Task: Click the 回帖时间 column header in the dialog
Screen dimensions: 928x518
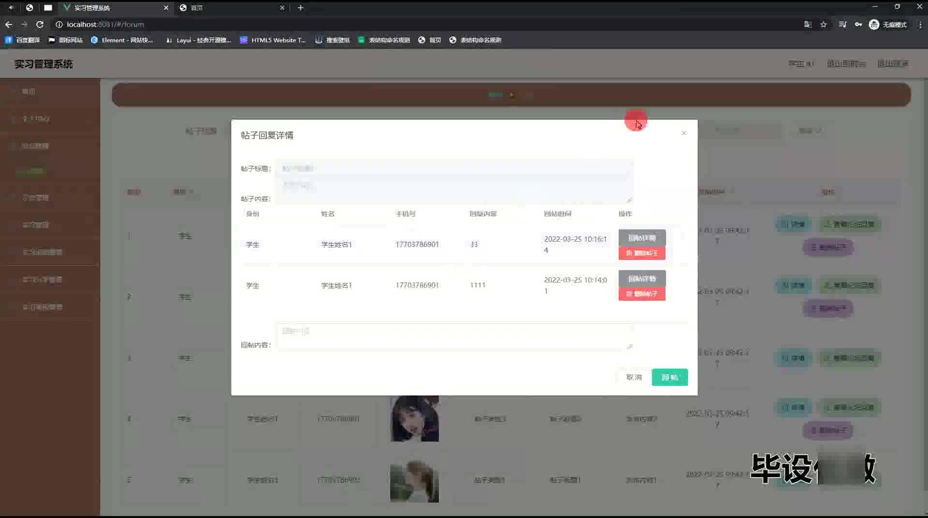Action: tap(558, 214)
